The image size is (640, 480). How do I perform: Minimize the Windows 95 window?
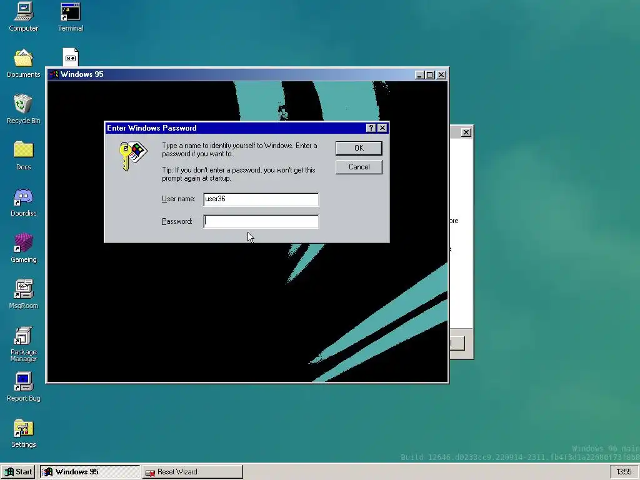point(419,75)
